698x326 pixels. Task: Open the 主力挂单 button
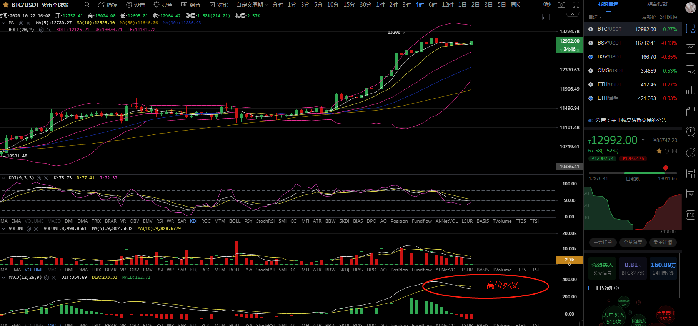(x=602, y=242)
